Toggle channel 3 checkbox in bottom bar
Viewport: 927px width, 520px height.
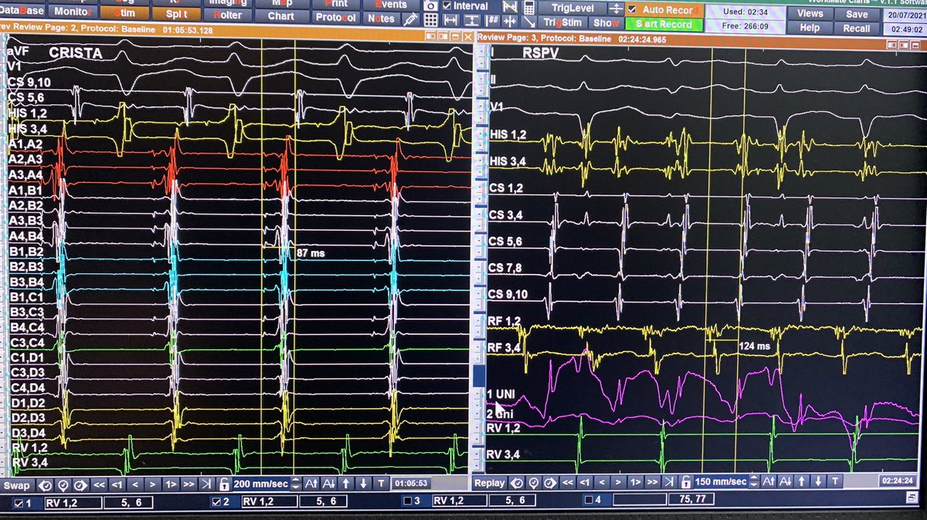click(x=407, y=501)
